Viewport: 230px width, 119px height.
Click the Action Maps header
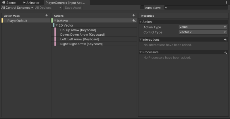(x=12, y=16)
